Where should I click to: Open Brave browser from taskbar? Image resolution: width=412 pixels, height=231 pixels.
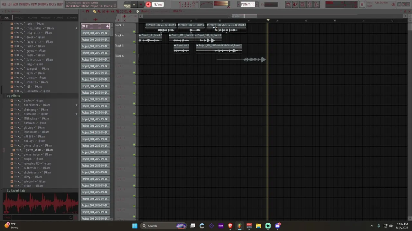click(x=230, y=226)
